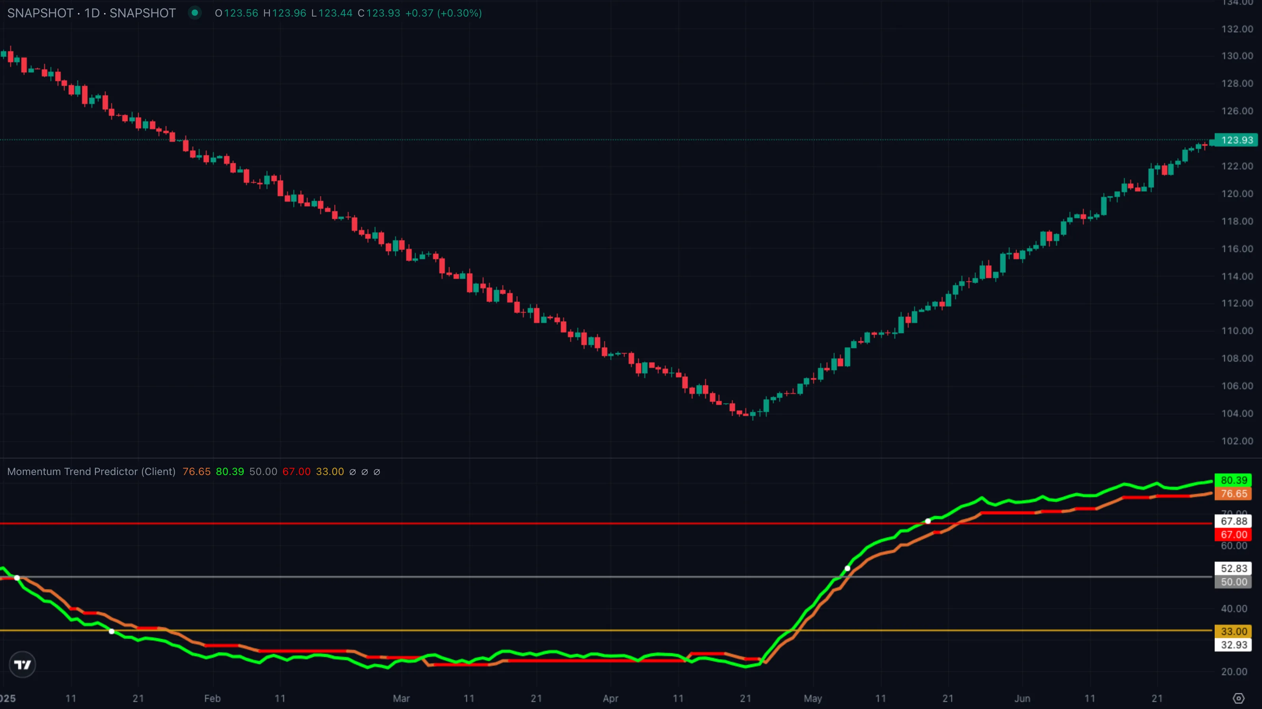
Task: Click the low value L123.44
Action: point(332,13)
